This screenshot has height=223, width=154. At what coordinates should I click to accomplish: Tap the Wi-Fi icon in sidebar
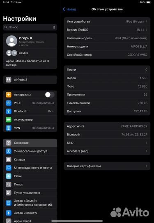(9, 103)
